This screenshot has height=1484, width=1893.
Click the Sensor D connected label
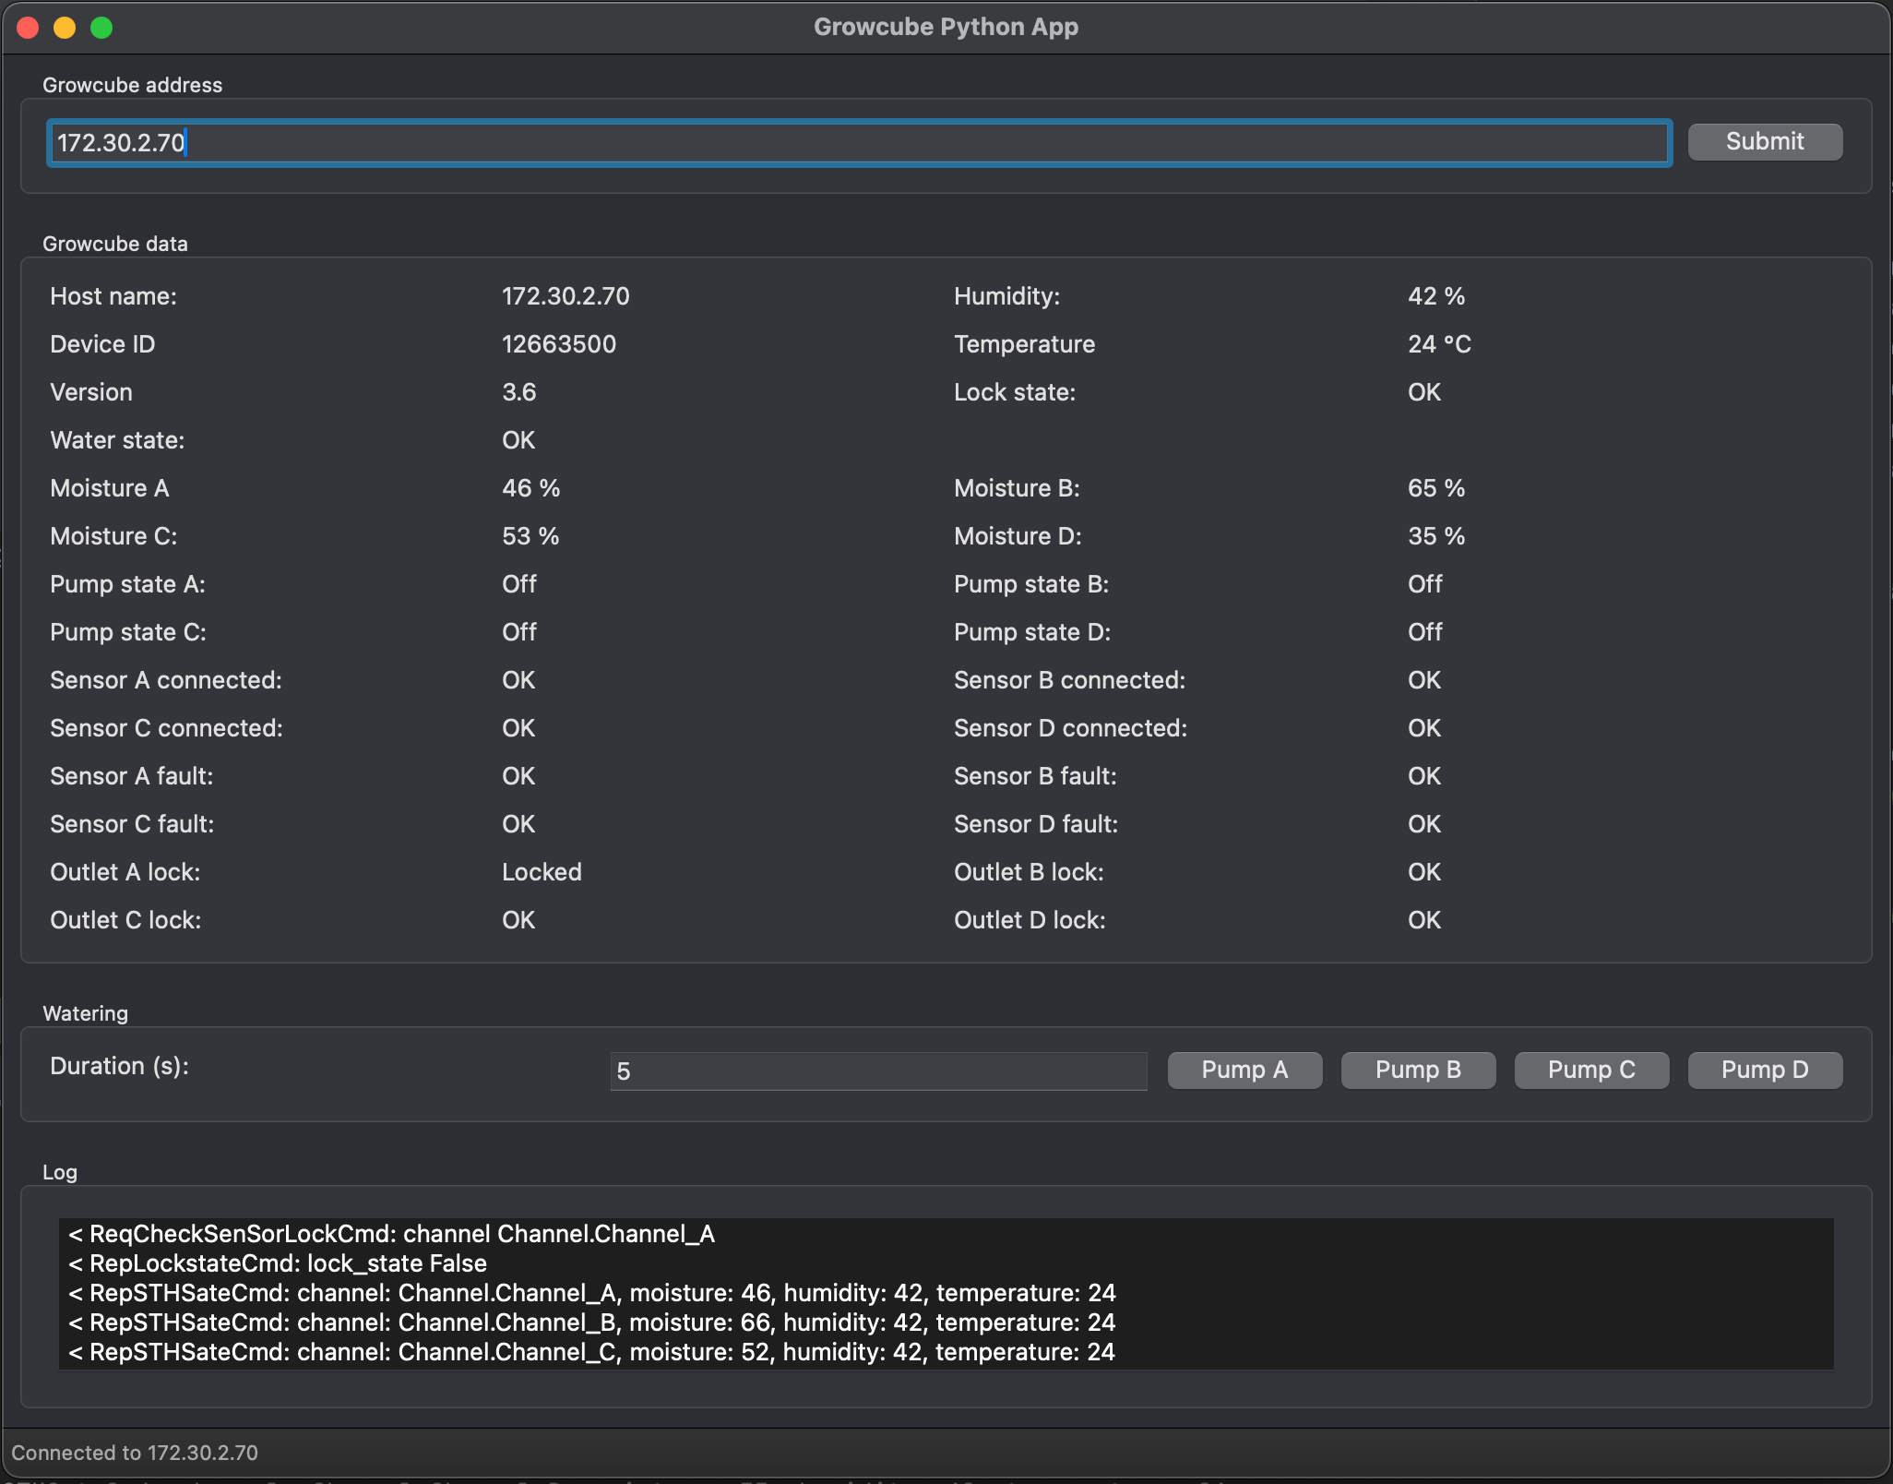click(1070, 728)
